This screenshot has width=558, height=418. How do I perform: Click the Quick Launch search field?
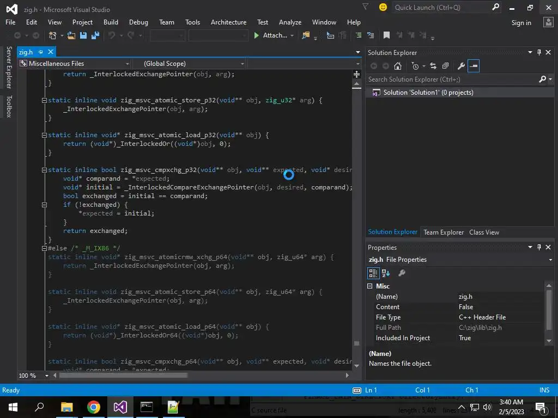441,7
